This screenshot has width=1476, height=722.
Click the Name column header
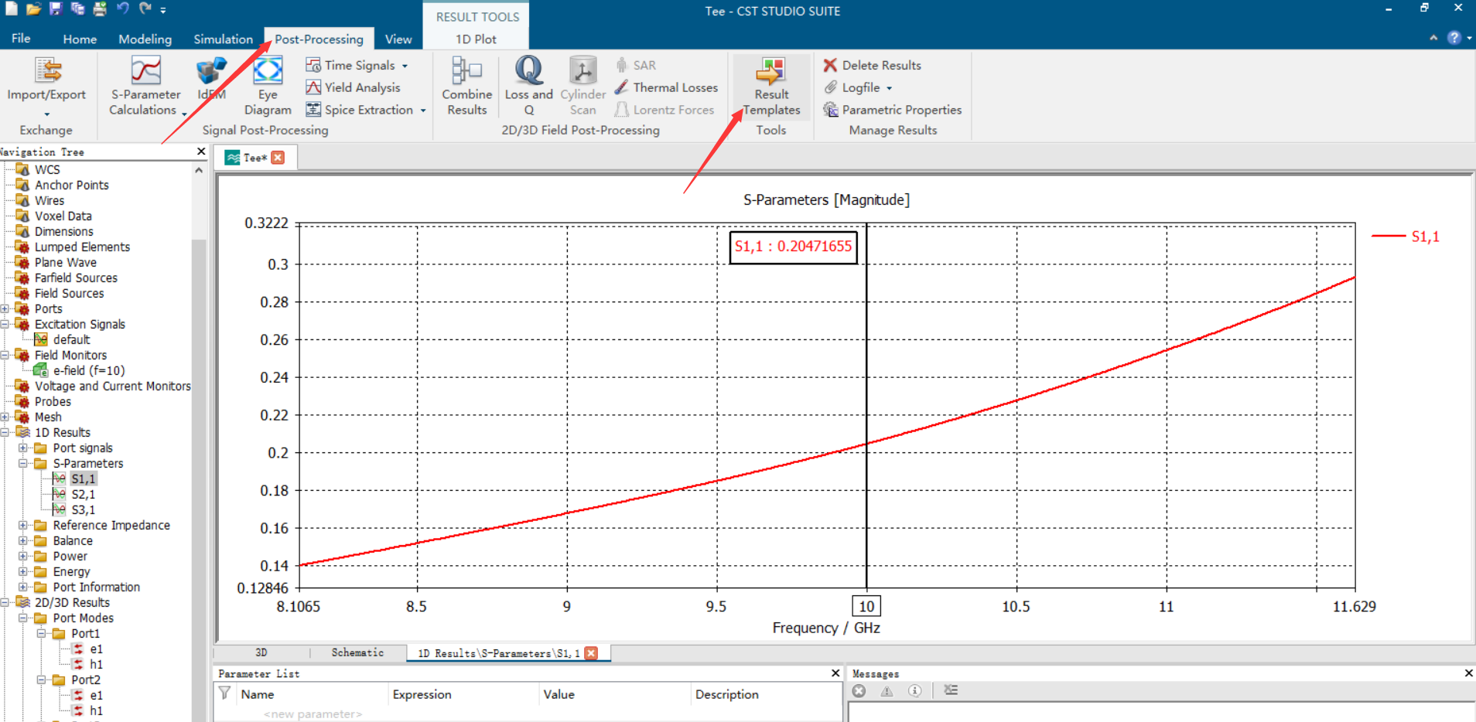point(258,694)
